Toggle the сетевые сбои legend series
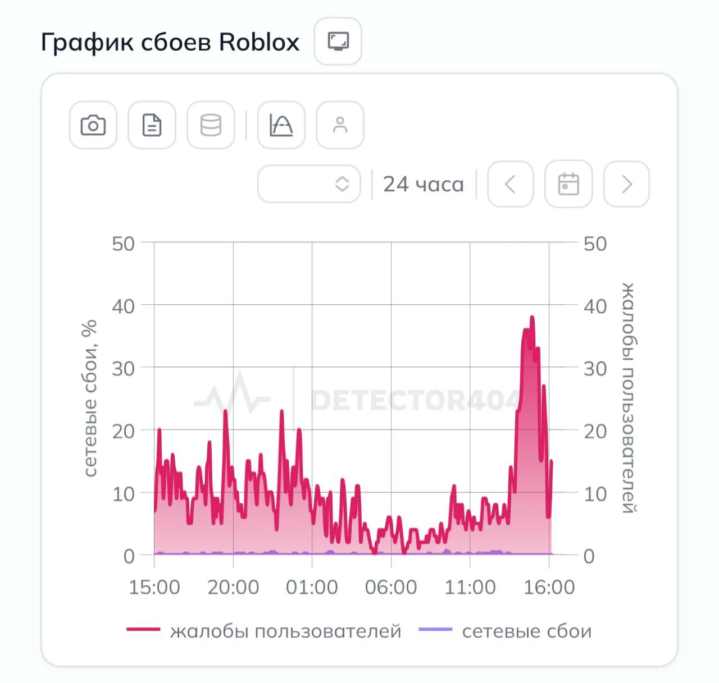Image resolution: width=719 pixels, height=683 pixels. (527, 631)
